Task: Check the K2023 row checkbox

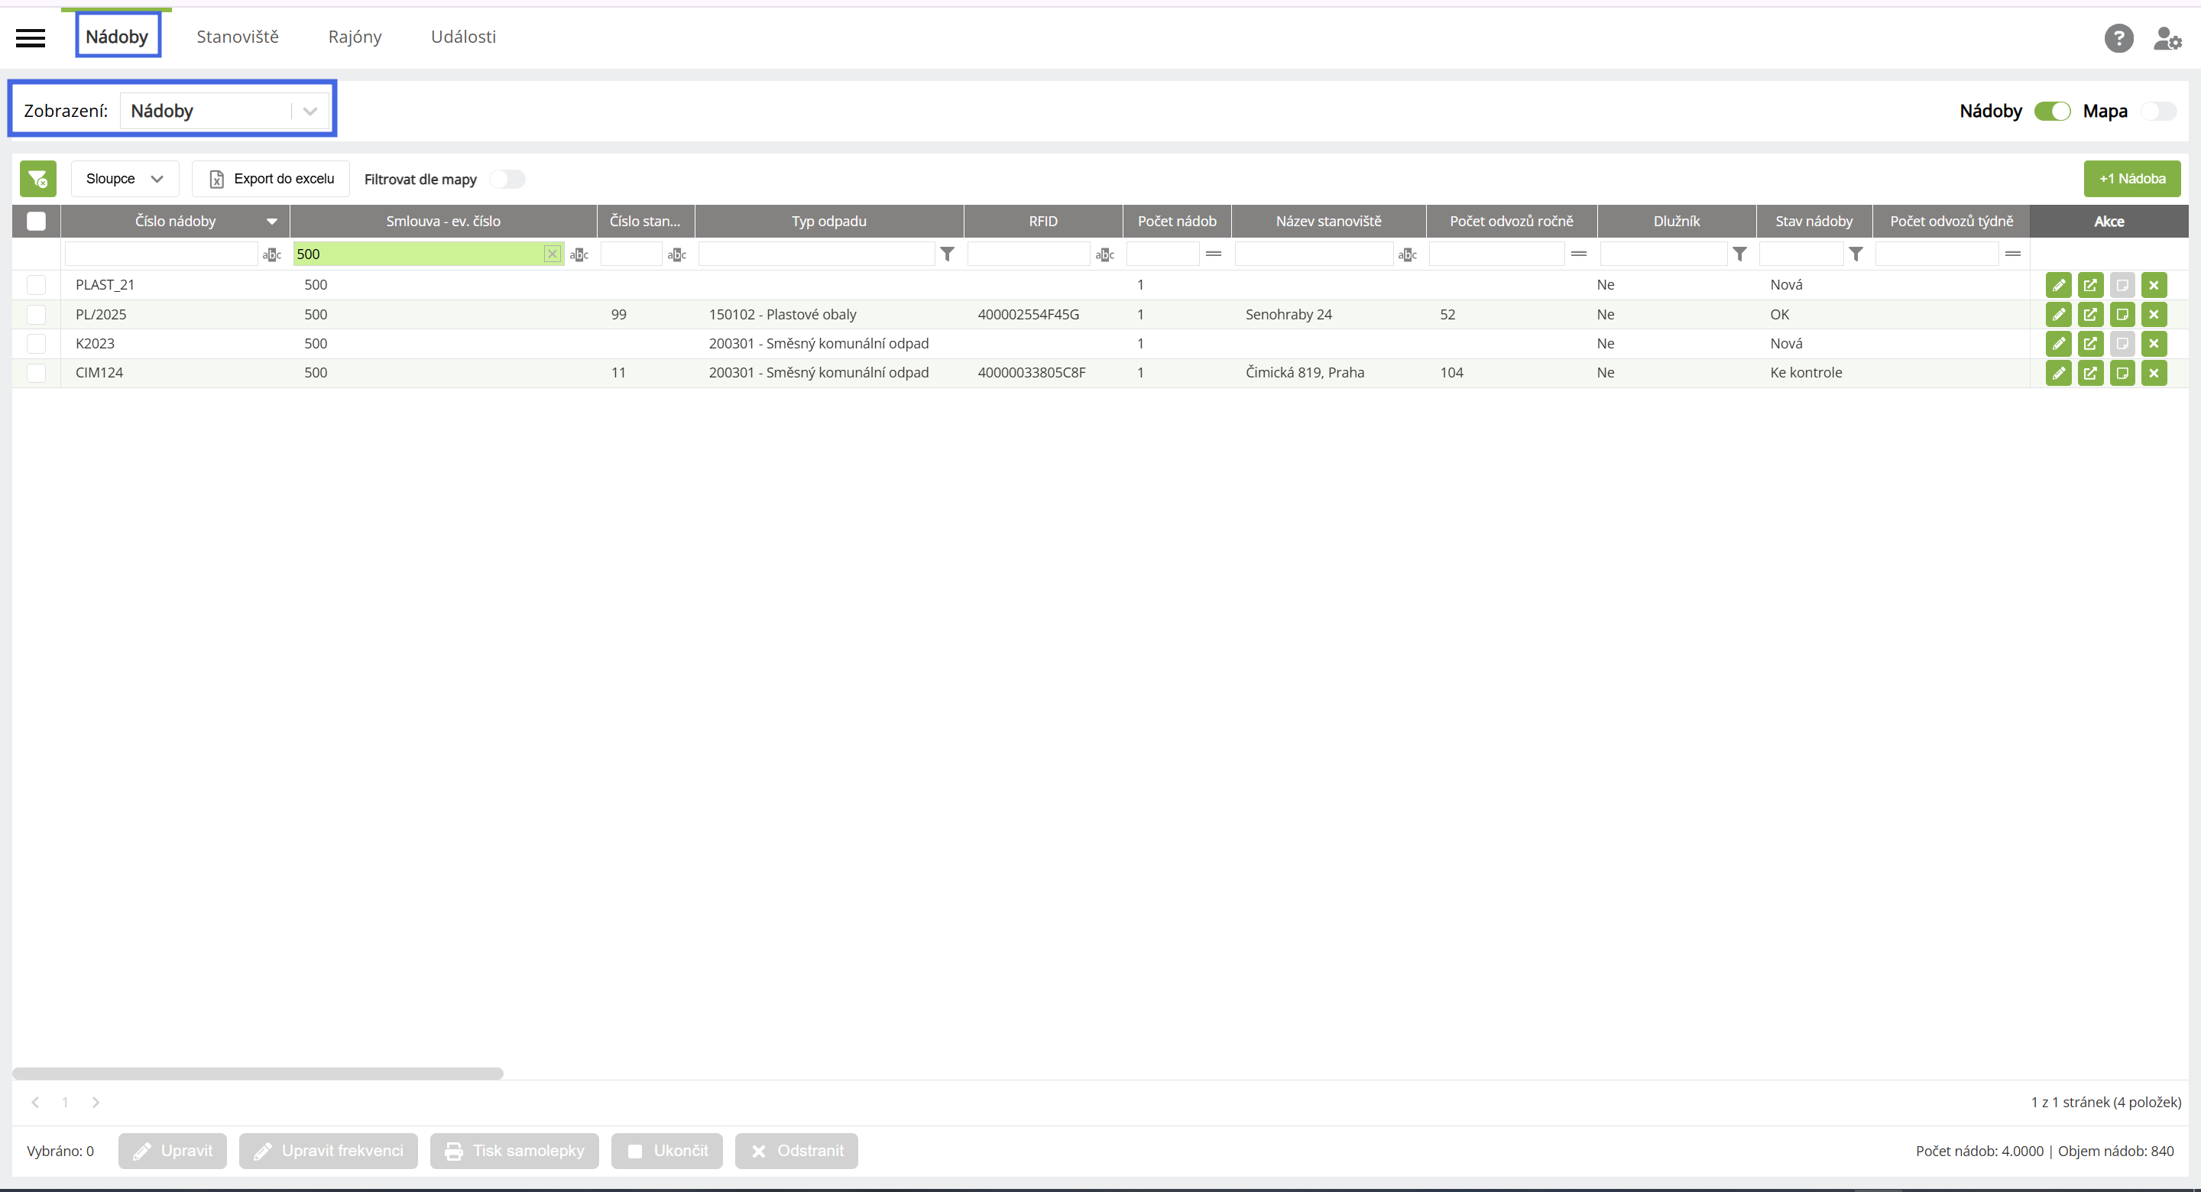Action: click(36, 344)
